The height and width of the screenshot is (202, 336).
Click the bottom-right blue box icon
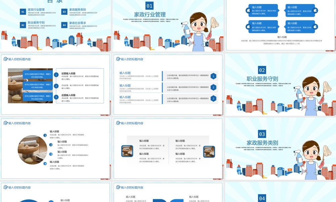(x=315, y=27)
